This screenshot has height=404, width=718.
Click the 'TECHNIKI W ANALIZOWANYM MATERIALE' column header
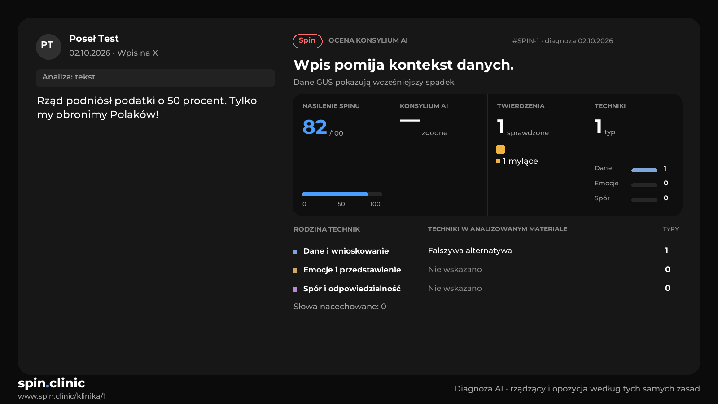click(x=498, y=229)
